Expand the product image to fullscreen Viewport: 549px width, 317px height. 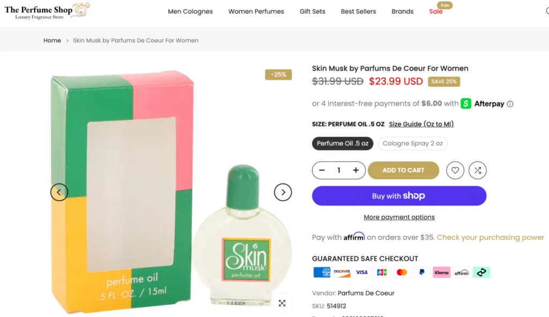click(282, 303)
